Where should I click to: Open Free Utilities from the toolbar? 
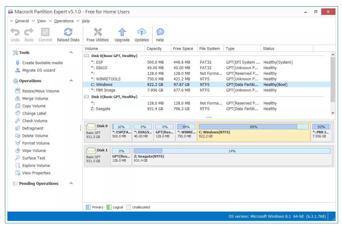click(x=97, y=32)
